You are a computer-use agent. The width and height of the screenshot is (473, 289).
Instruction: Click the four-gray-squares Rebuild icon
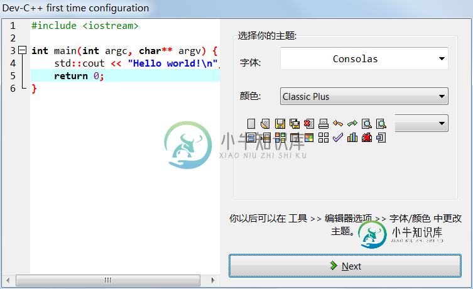323,138
